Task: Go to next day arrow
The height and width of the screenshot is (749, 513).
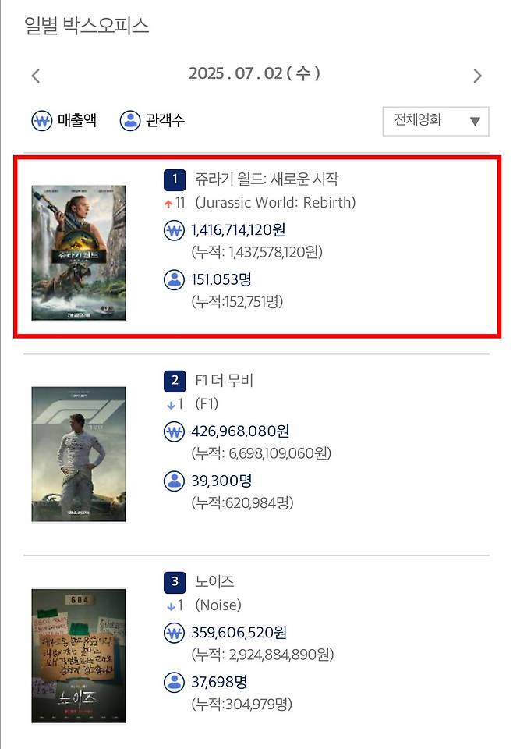Action: click(477, 76)
